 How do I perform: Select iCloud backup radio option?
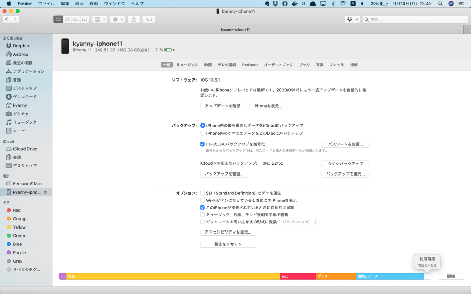coord(203,125)
